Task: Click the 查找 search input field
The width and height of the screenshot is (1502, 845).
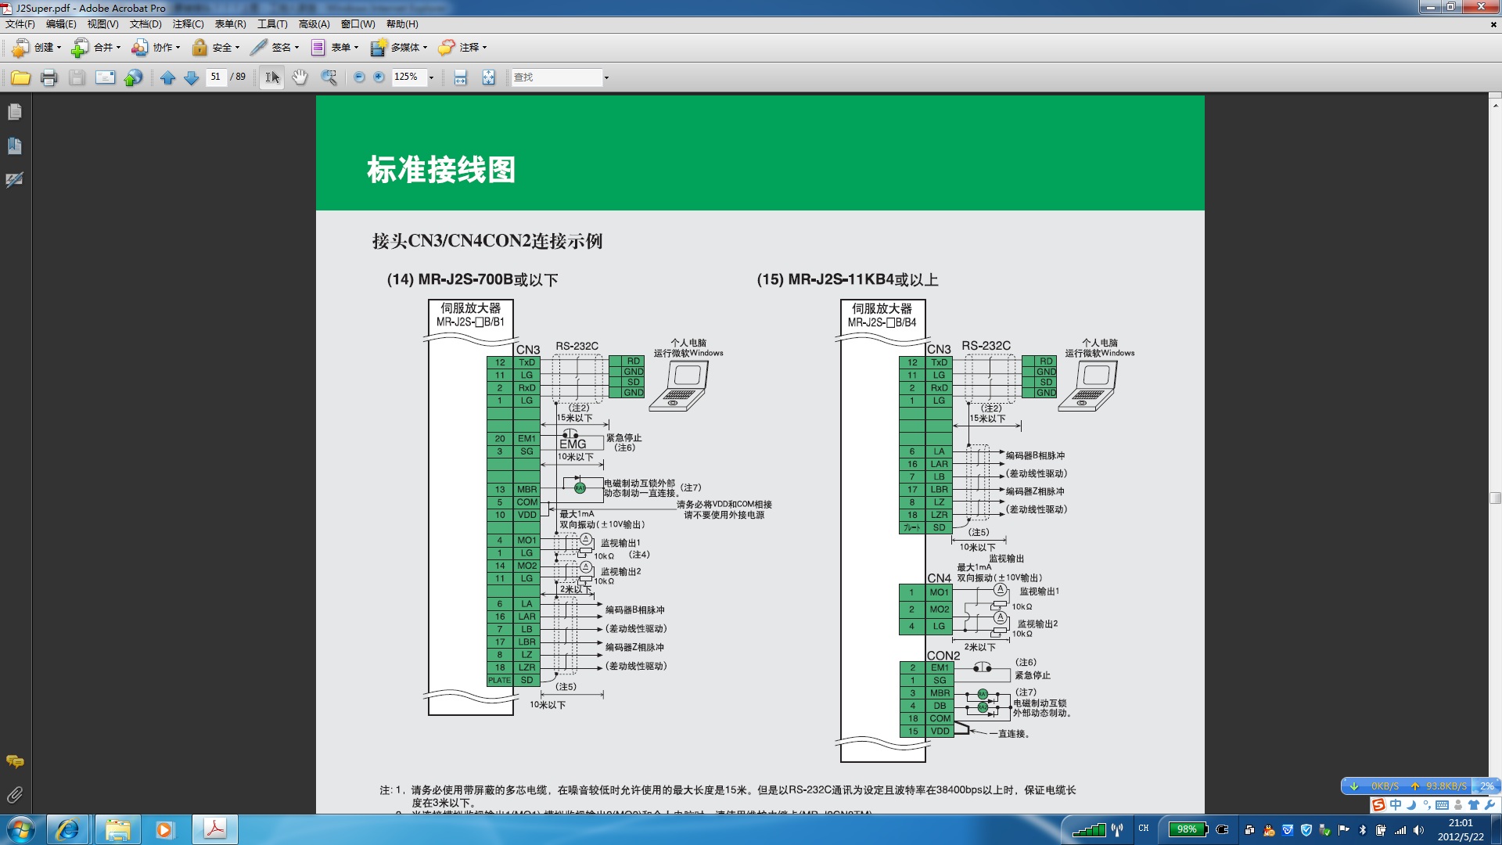Action: tap(555, 77)
